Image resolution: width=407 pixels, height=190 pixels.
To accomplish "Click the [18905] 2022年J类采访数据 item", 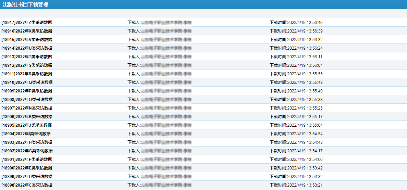I will click(x=27, y=125).
